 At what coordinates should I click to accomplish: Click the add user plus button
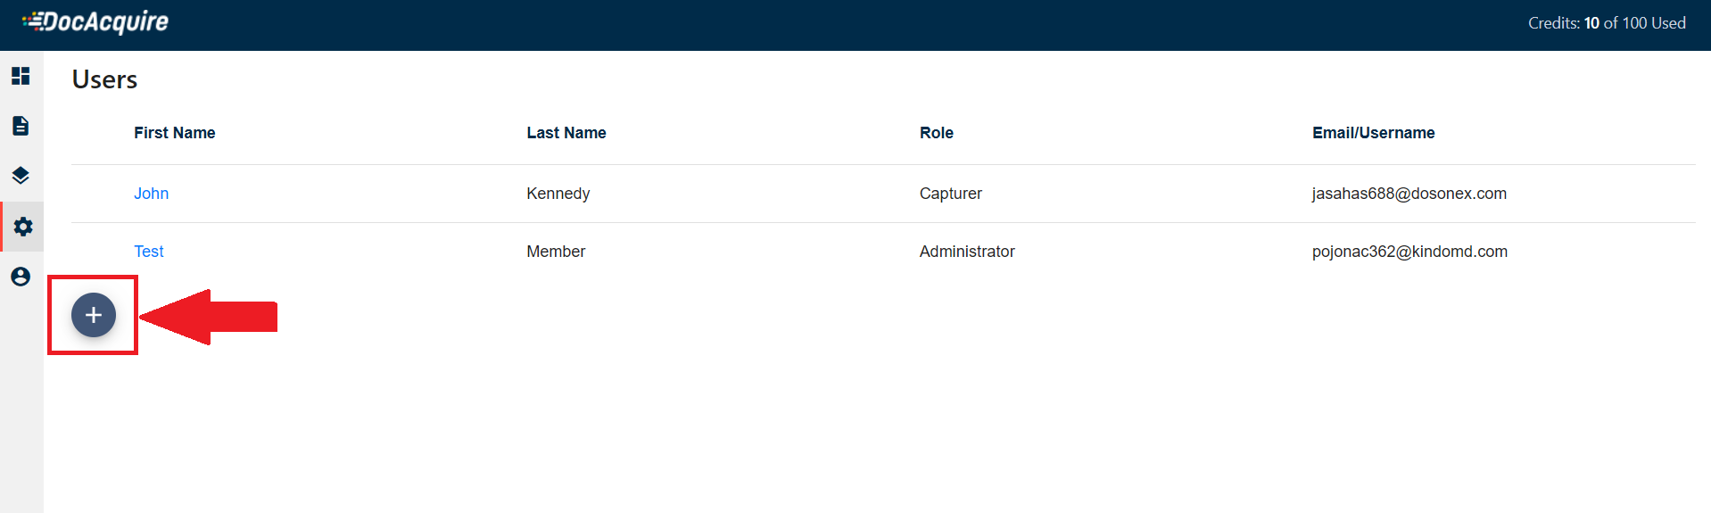pyautogui.click(x=94, y=315)
